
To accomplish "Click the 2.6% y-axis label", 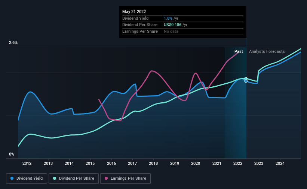I will (x=13, y=42).
